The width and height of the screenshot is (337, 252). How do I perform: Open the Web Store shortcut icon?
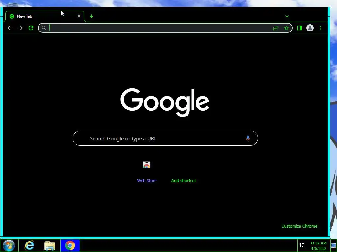coord(147,165)
